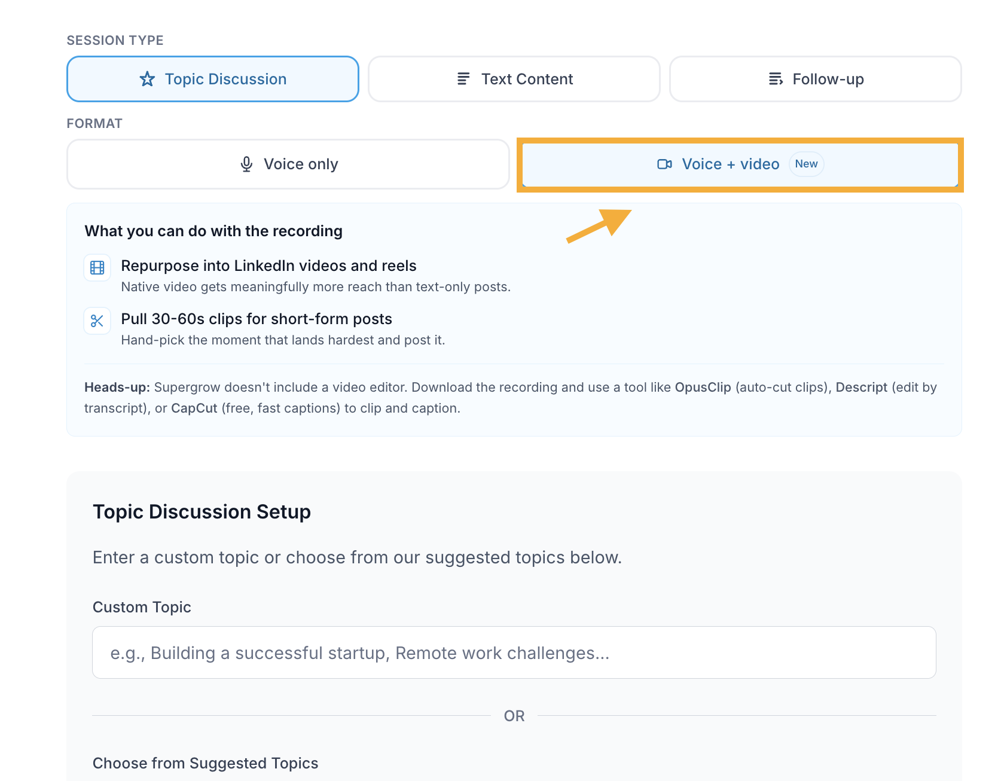The image size is (1001, 781).
Task: Click the camera icon in Voice + video
Action: coord(665,164)
